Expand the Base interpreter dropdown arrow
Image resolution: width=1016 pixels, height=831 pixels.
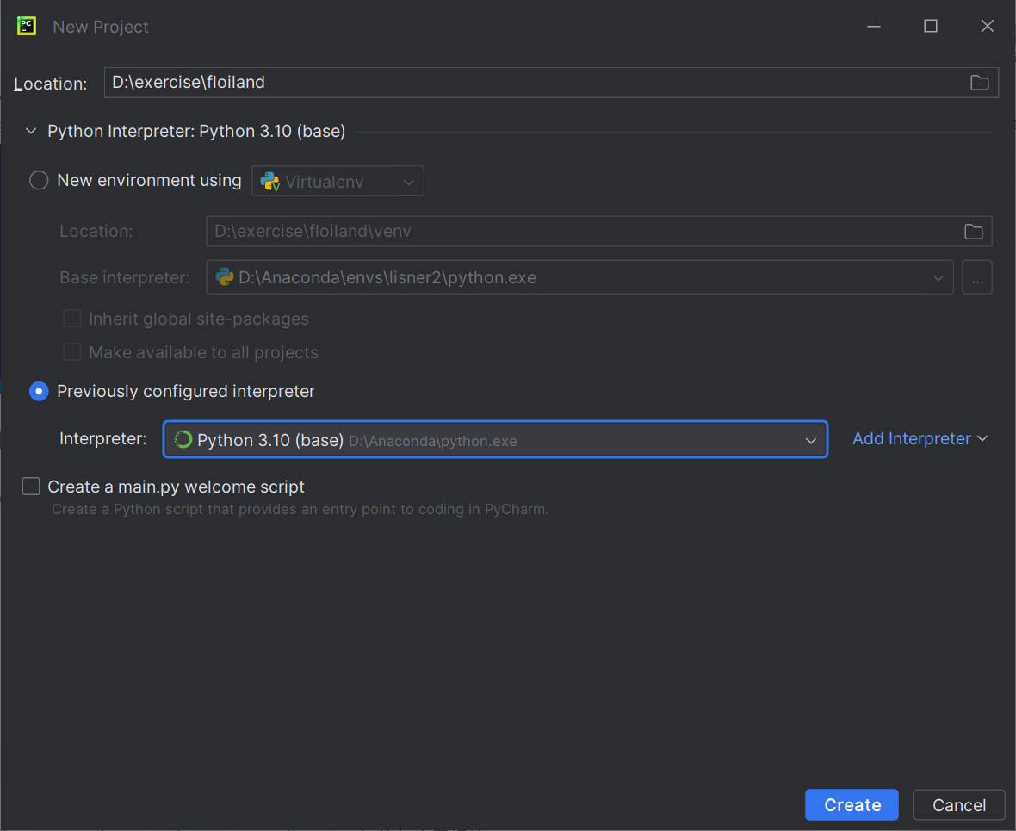(938, 277)
